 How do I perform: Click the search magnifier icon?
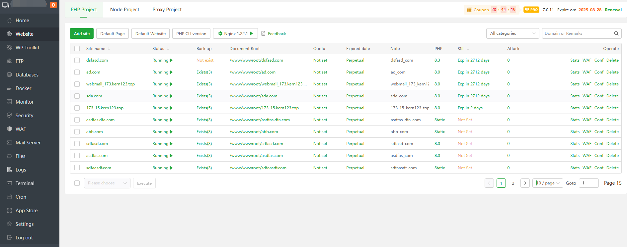616,33
